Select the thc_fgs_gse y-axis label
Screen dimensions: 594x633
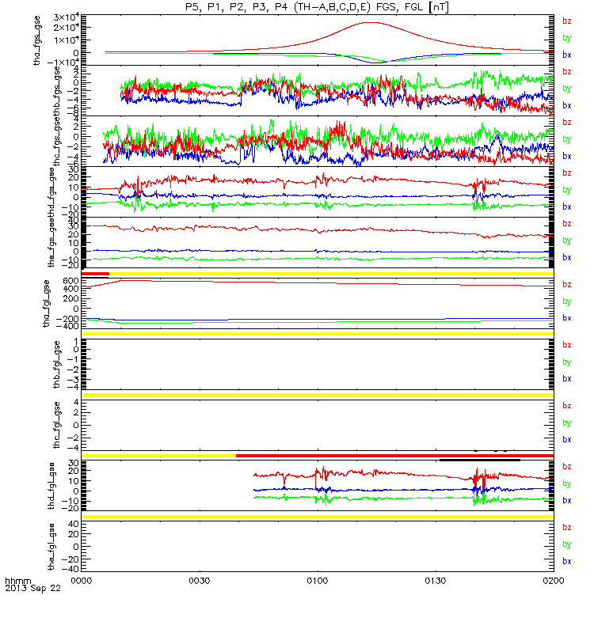point(56,142)
